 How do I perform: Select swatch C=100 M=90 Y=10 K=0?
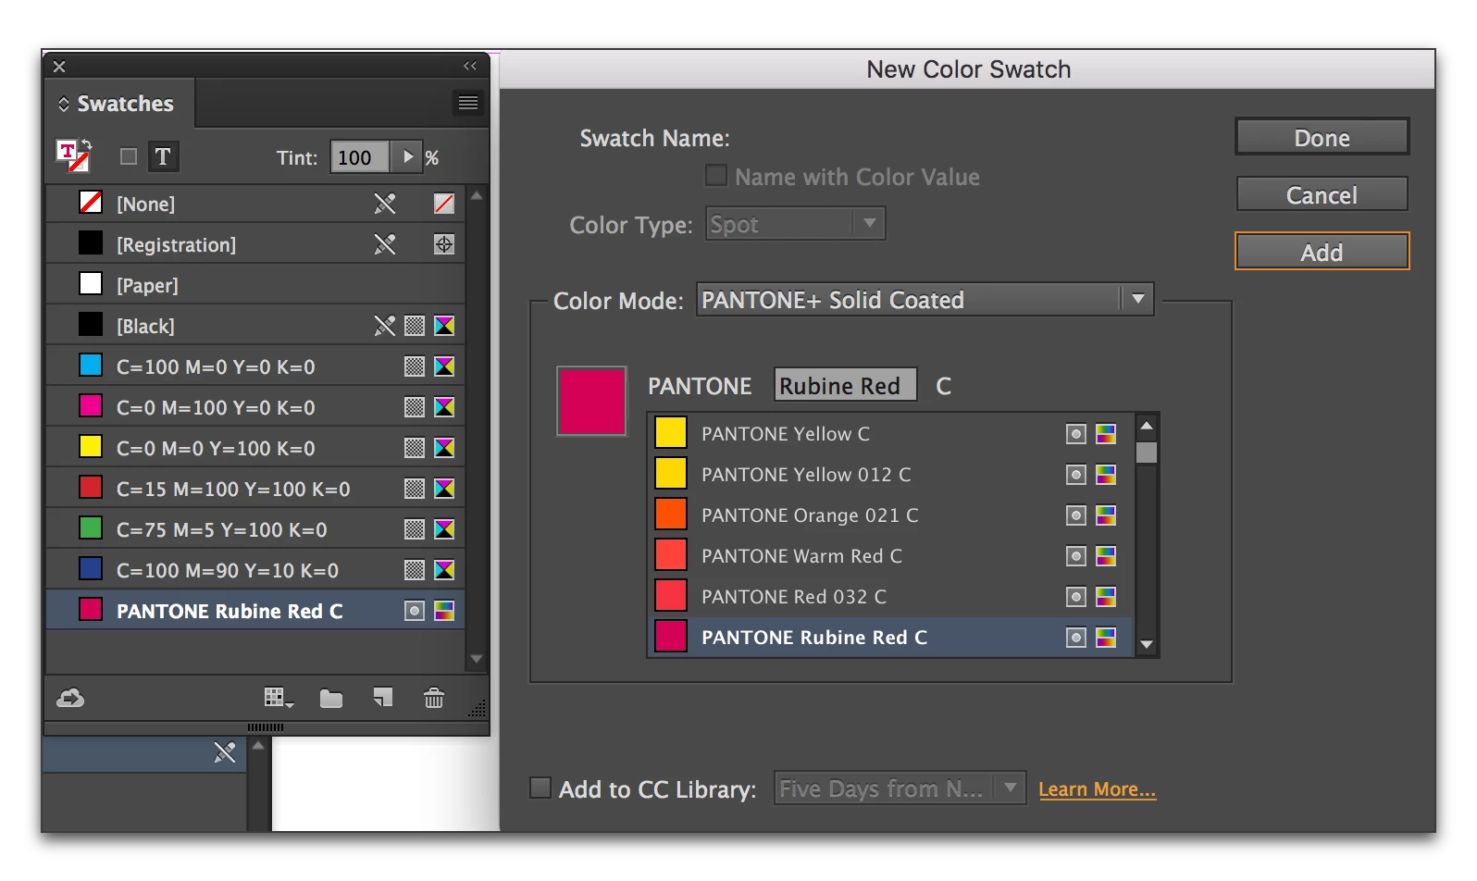(x=255, y=570)
